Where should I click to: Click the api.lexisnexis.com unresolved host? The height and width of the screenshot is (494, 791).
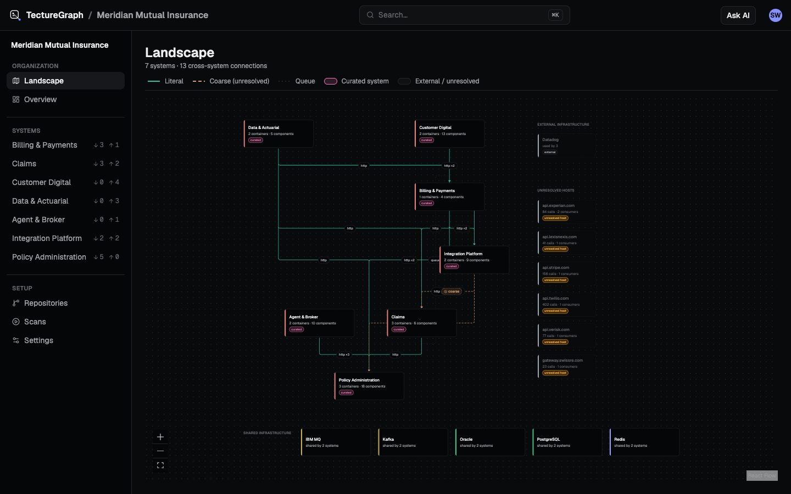tap(566, 243)
